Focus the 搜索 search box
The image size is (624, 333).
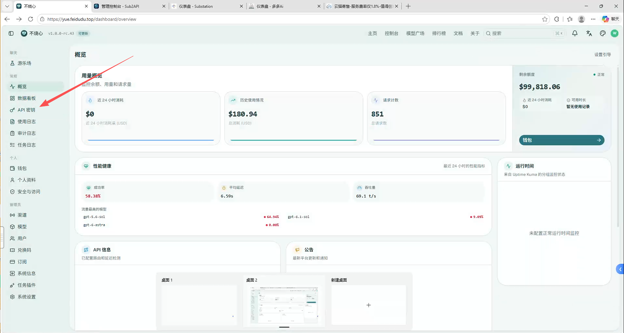click(525, 33)
